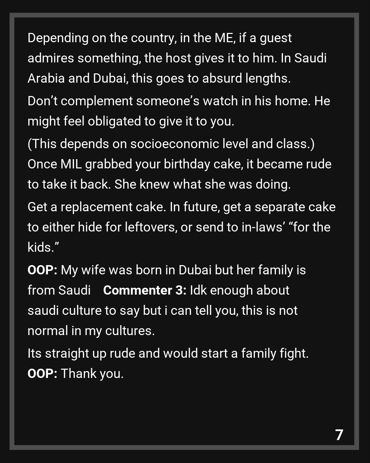Viewport: 370px width, 463px height.
Task: Click the line starting "Get a replacement cake"
Action: pyautogui.click(x=181, y=207)
